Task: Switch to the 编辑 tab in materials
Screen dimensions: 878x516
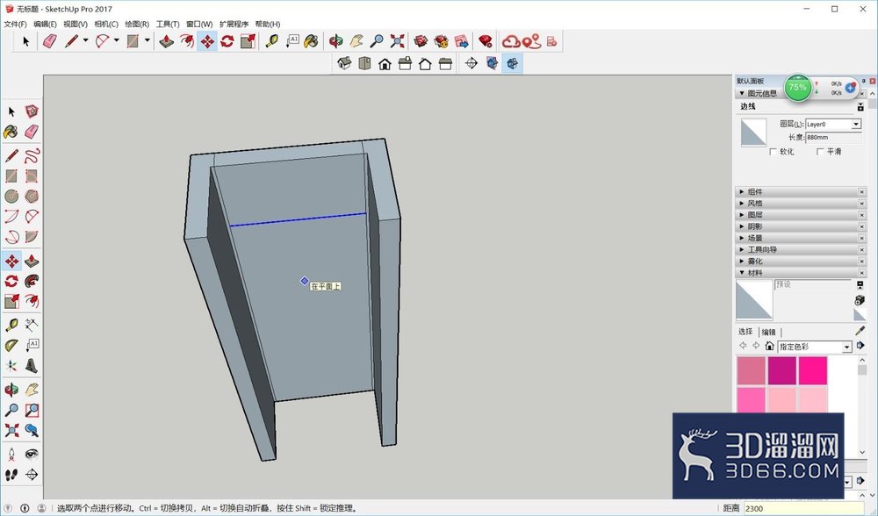Action: [769, 332]
